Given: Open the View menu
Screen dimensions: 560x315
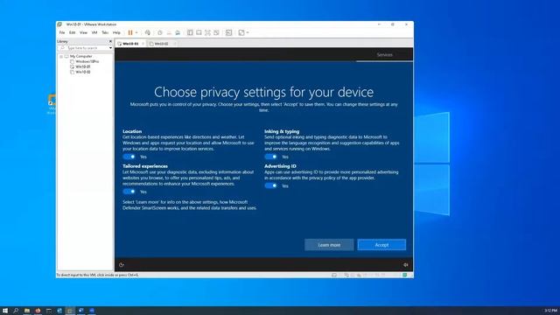Looking at the screenshot, I should click(83, 32).
